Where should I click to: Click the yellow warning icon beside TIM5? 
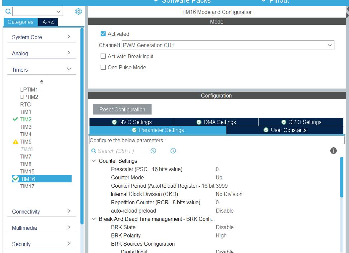(16, 142)
